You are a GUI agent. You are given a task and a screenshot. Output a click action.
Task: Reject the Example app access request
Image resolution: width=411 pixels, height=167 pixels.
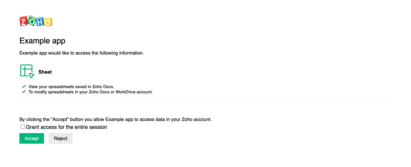[60, 138]
